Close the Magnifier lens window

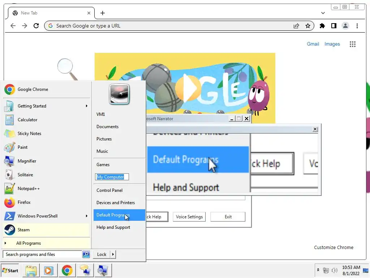(315, 129)
